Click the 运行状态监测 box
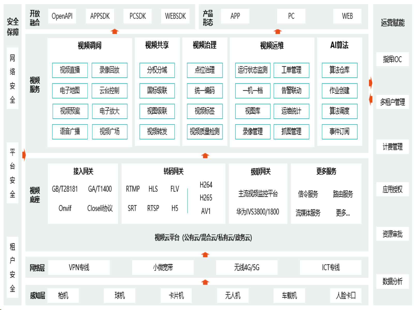Image resolution: width=414 pixels, height=310 pixels. pos(253,70)
